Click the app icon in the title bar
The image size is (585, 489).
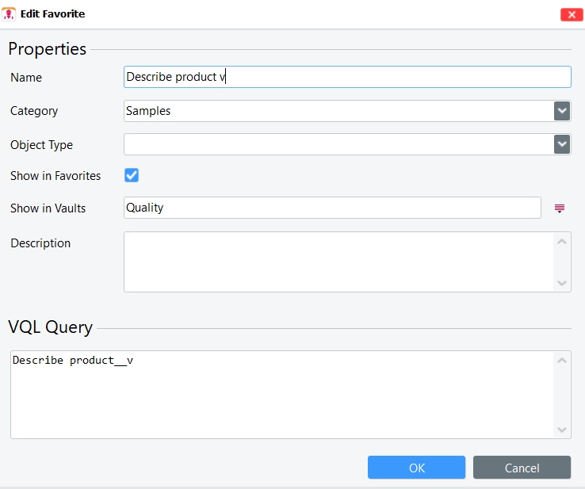click(10, 13)
